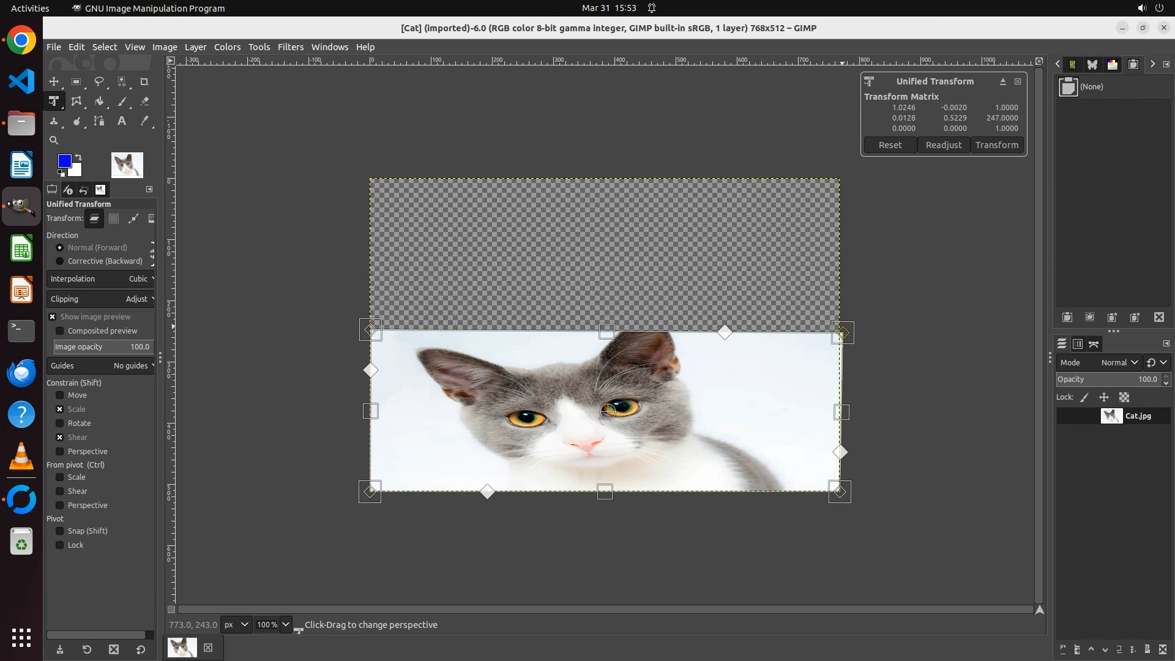Select the Move tool
This screenshot has height=661, width=1175.
(x=54, y=81)
